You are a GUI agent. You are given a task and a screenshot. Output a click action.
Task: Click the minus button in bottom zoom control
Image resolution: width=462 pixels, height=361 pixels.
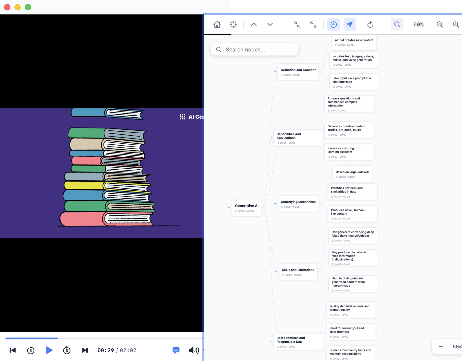pyautogui.click(x=441, y=347)
